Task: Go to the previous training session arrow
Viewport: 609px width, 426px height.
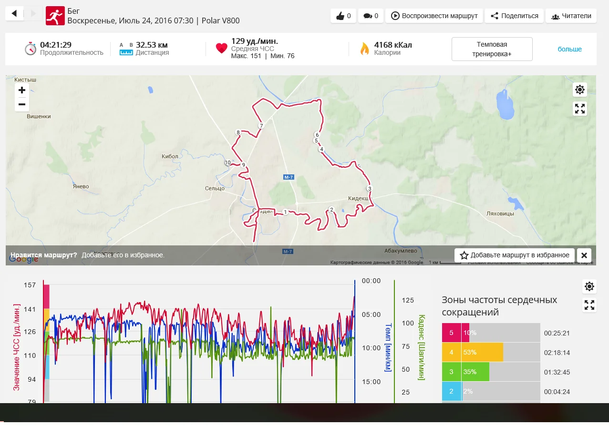Action: pos(14,14)
